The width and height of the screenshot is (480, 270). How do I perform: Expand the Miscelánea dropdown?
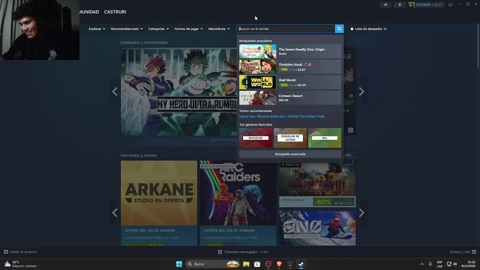click(x=219, y=29)
